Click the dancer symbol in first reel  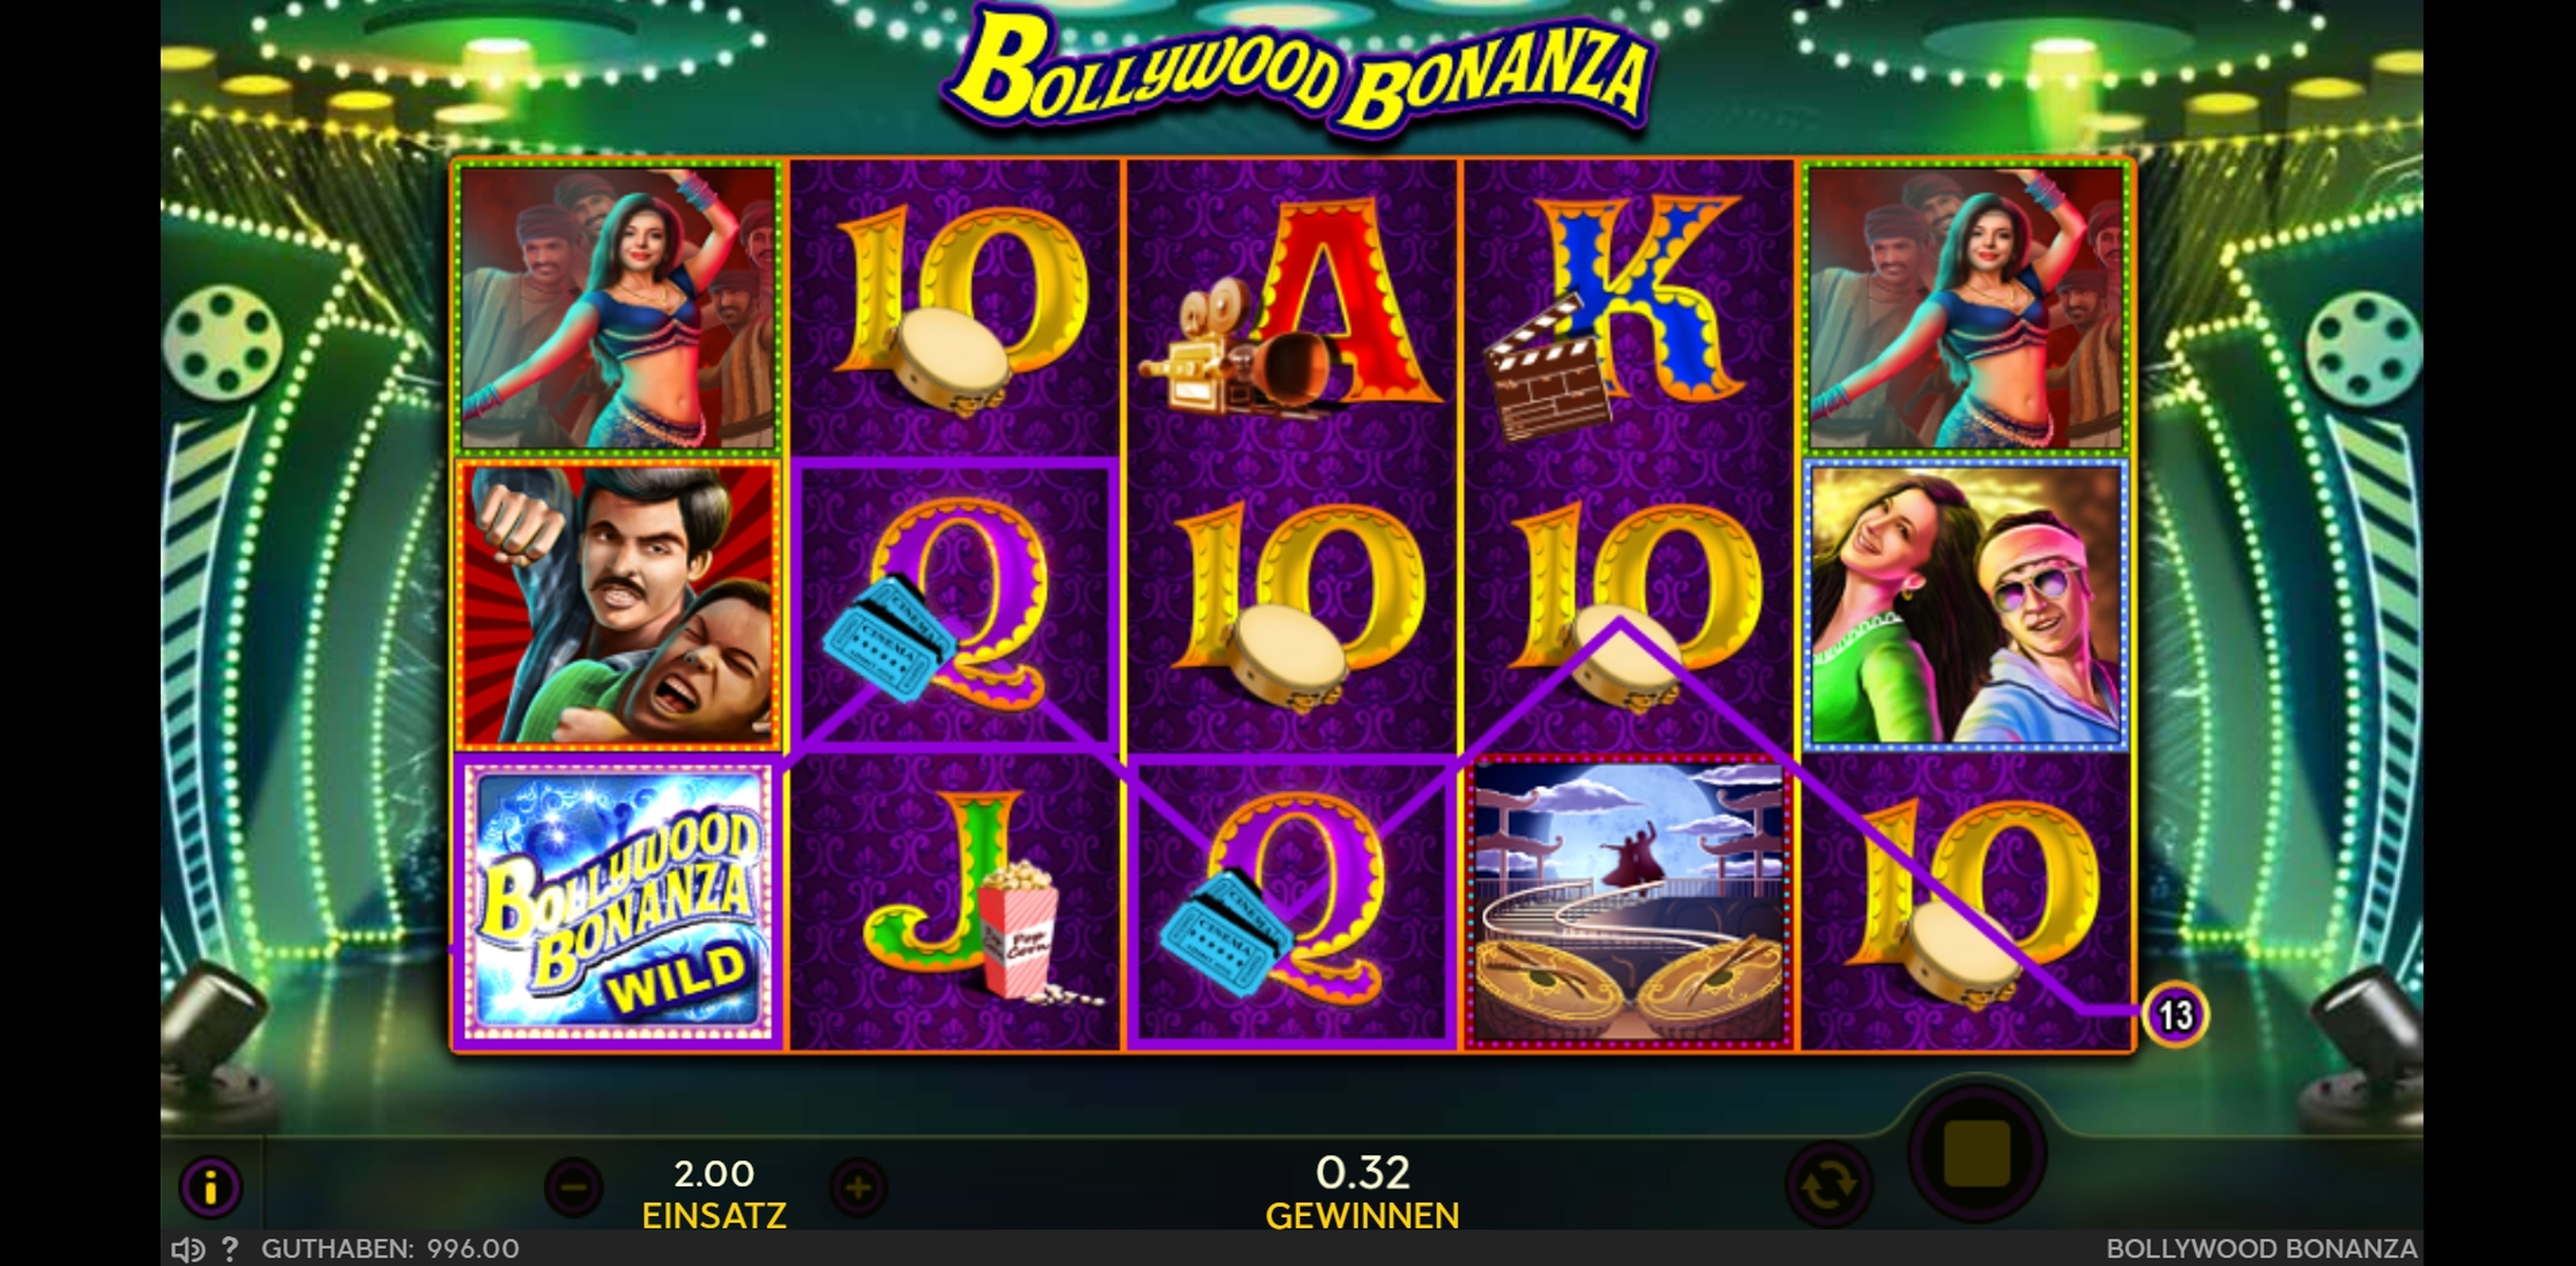[619, 307]
